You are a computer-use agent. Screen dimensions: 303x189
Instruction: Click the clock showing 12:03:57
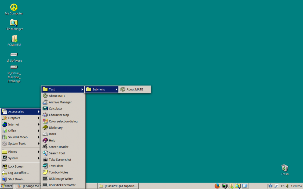click(x=296, y=186)
